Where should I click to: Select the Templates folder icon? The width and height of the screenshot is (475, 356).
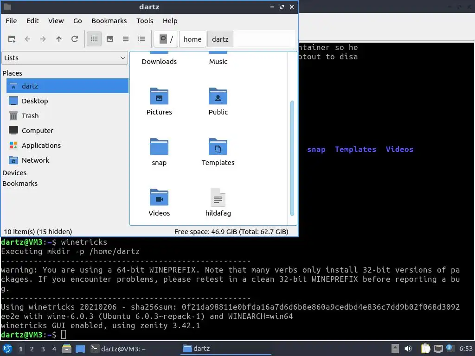[x=218, y=147]
